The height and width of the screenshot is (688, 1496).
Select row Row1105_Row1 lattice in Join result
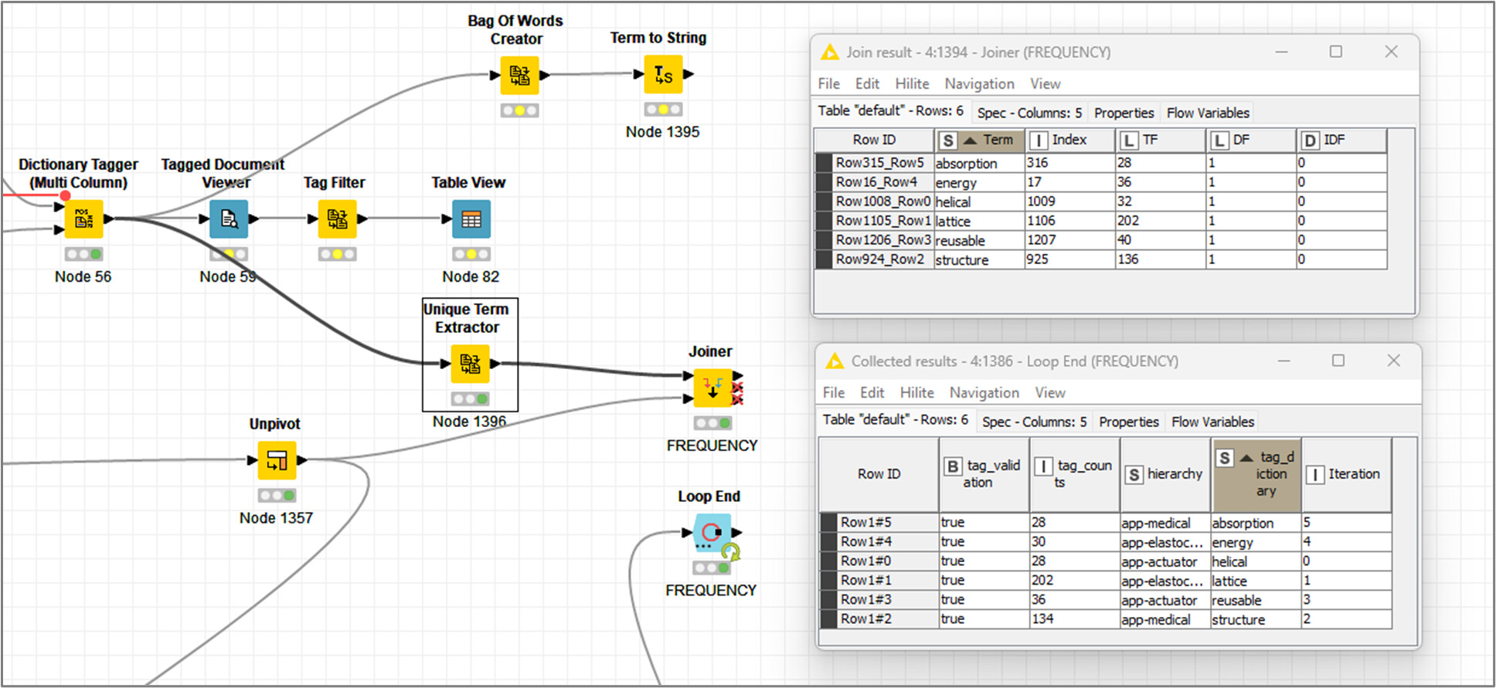(882, 221)
